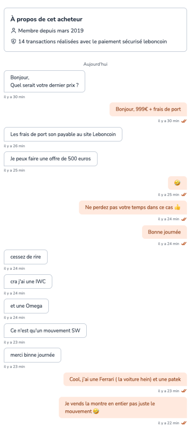Click the 'cessez de rire' message bubble

click(x=26, y=257)
